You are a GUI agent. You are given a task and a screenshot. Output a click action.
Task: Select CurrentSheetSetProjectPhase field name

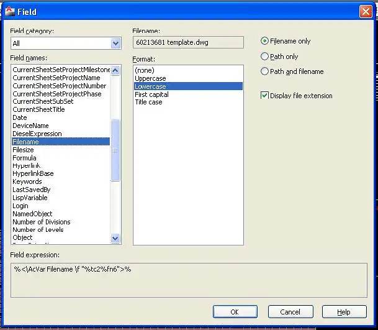pyautogui.click(x=61, y=94)
